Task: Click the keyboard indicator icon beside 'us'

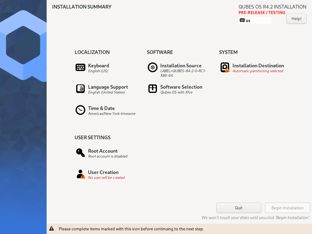Action: click(x=242, y=20)
